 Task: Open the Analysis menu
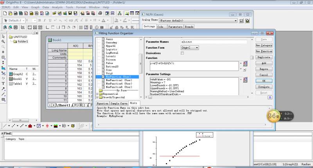57,7
